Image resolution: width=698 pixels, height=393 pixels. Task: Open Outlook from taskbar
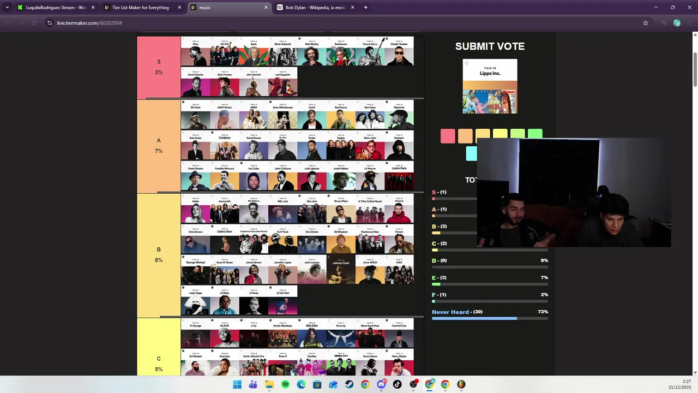(333, 384)
